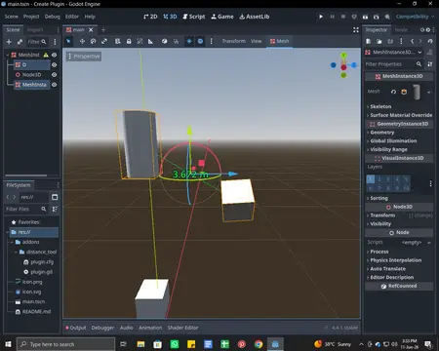Activate the Move Mode tool
The height and width of the screenshot is (351, 439).
(82, 41)
